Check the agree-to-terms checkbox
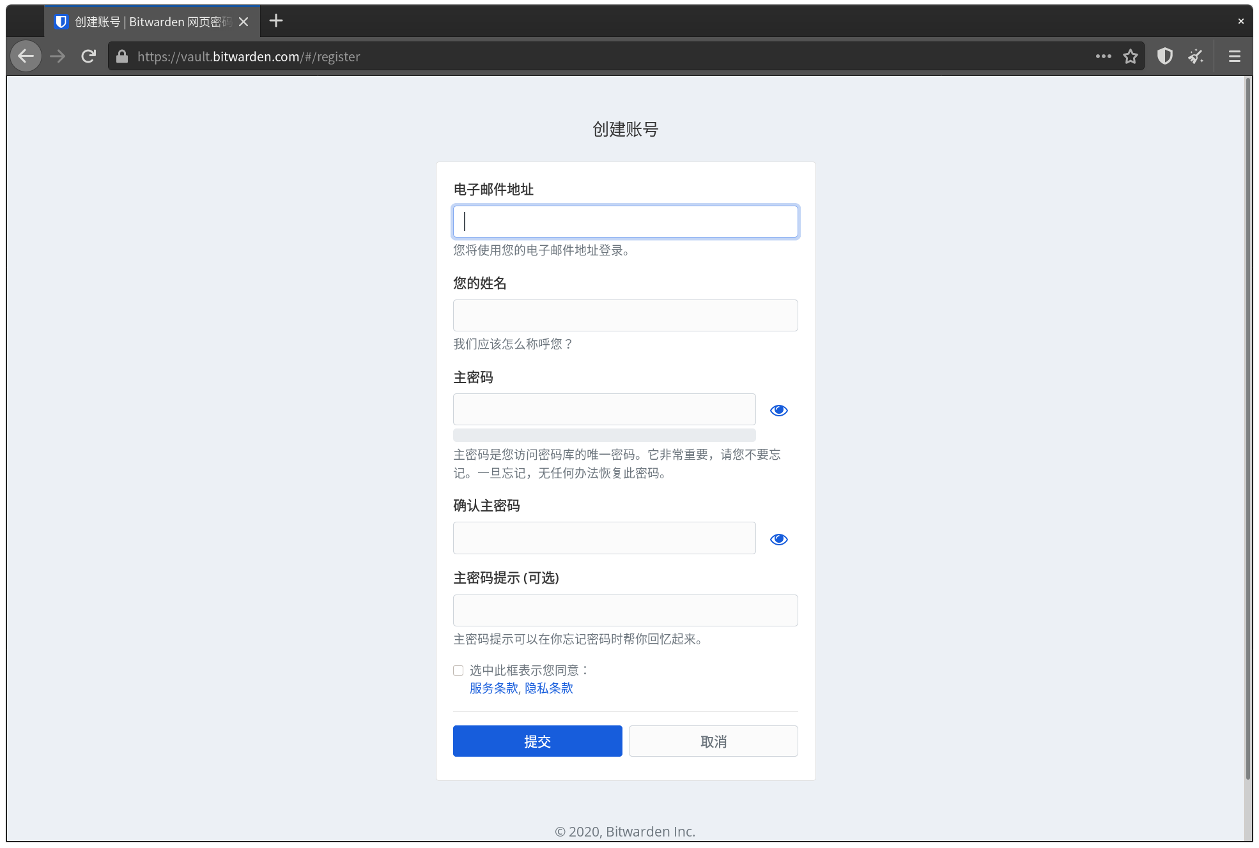Viewport: 1259px width, 848px height. click(458, 670)
